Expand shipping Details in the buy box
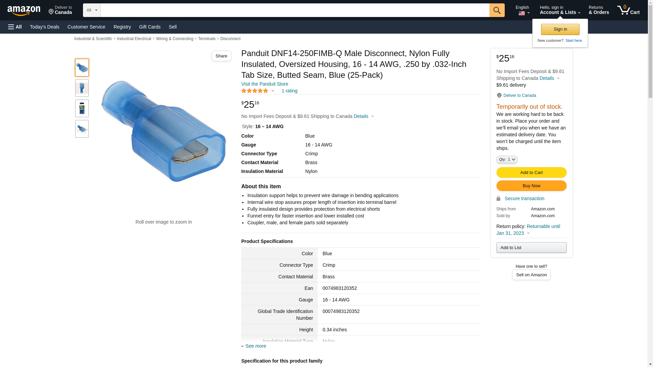The image size is (653, 367). [549, 78]
